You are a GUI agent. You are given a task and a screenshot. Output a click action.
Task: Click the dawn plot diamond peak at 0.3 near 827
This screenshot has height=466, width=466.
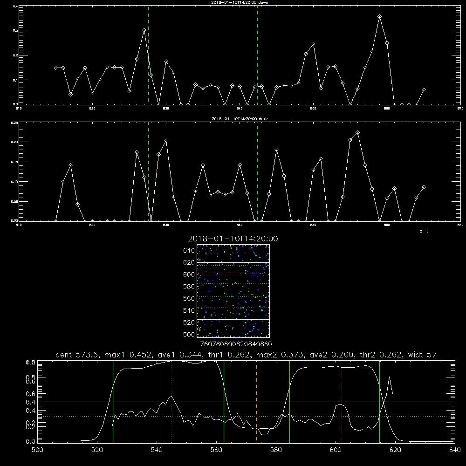point(144,30)
